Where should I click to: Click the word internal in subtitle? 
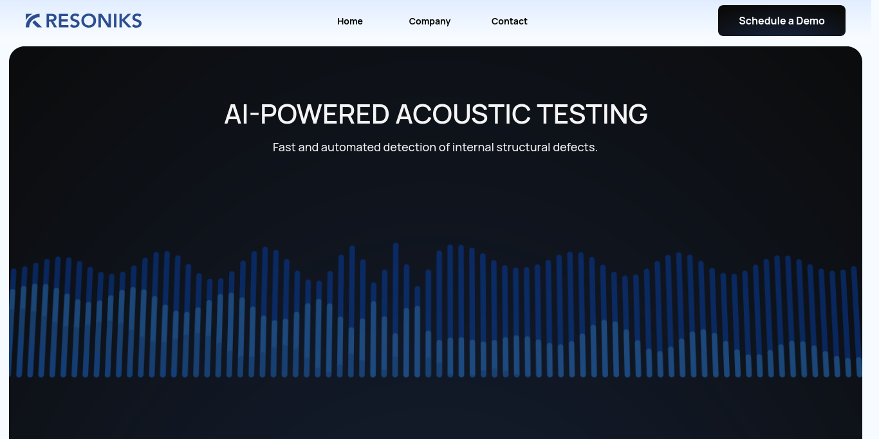pyautogui.click(x=474, y=147)
